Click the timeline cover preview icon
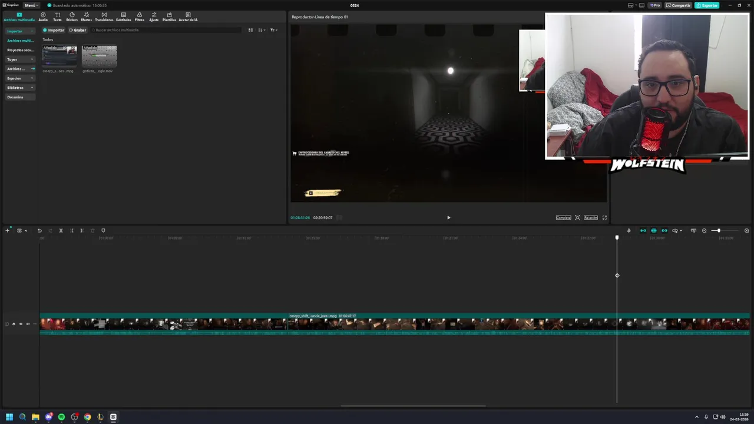 (x=693, y=230)
